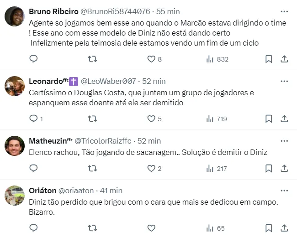
Task: Share Bruno Ribeiro's tweet
Action: (x=284, y=59)
